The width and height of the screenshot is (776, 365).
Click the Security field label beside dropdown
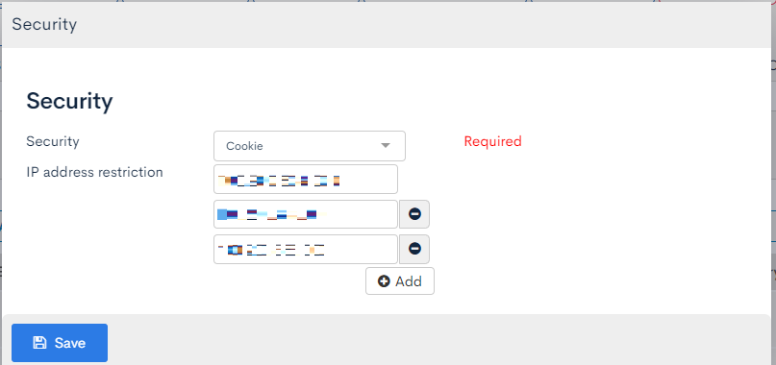point(53,141)
